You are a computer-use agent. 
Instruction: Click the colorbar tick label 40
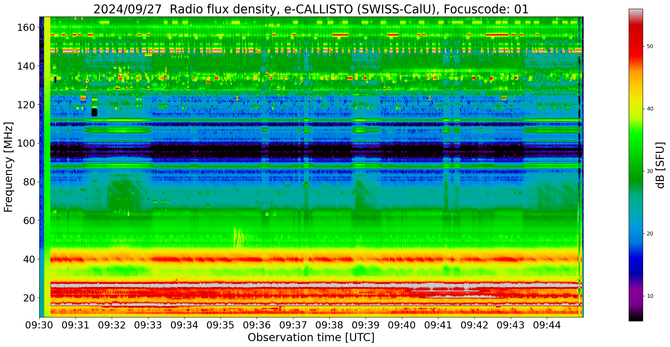(650, 109)
